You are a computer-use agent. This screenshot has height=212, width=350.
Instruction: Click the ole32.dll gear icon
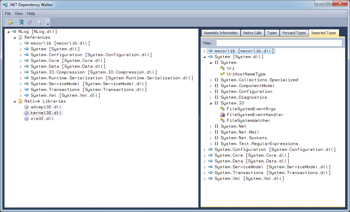coord(26,118)
